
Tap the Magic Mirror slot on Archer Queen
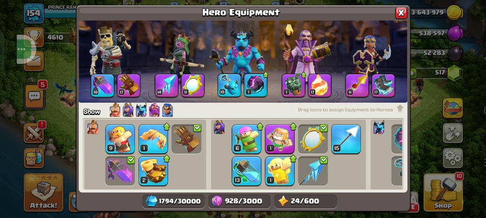point(193,86)
